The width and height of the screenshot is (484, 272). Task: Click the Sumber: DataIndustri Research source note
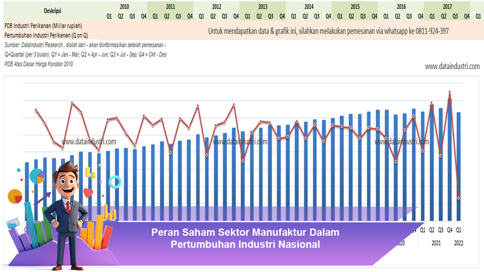(x=85, y=45)
